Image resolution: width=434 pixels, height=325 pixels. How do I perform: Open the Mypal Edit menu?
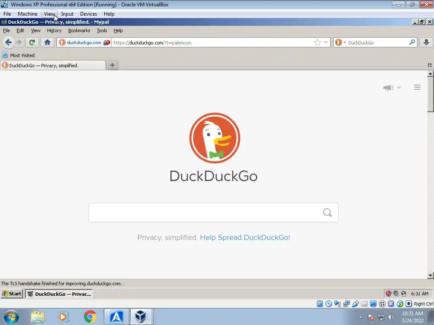coord(20,30)
